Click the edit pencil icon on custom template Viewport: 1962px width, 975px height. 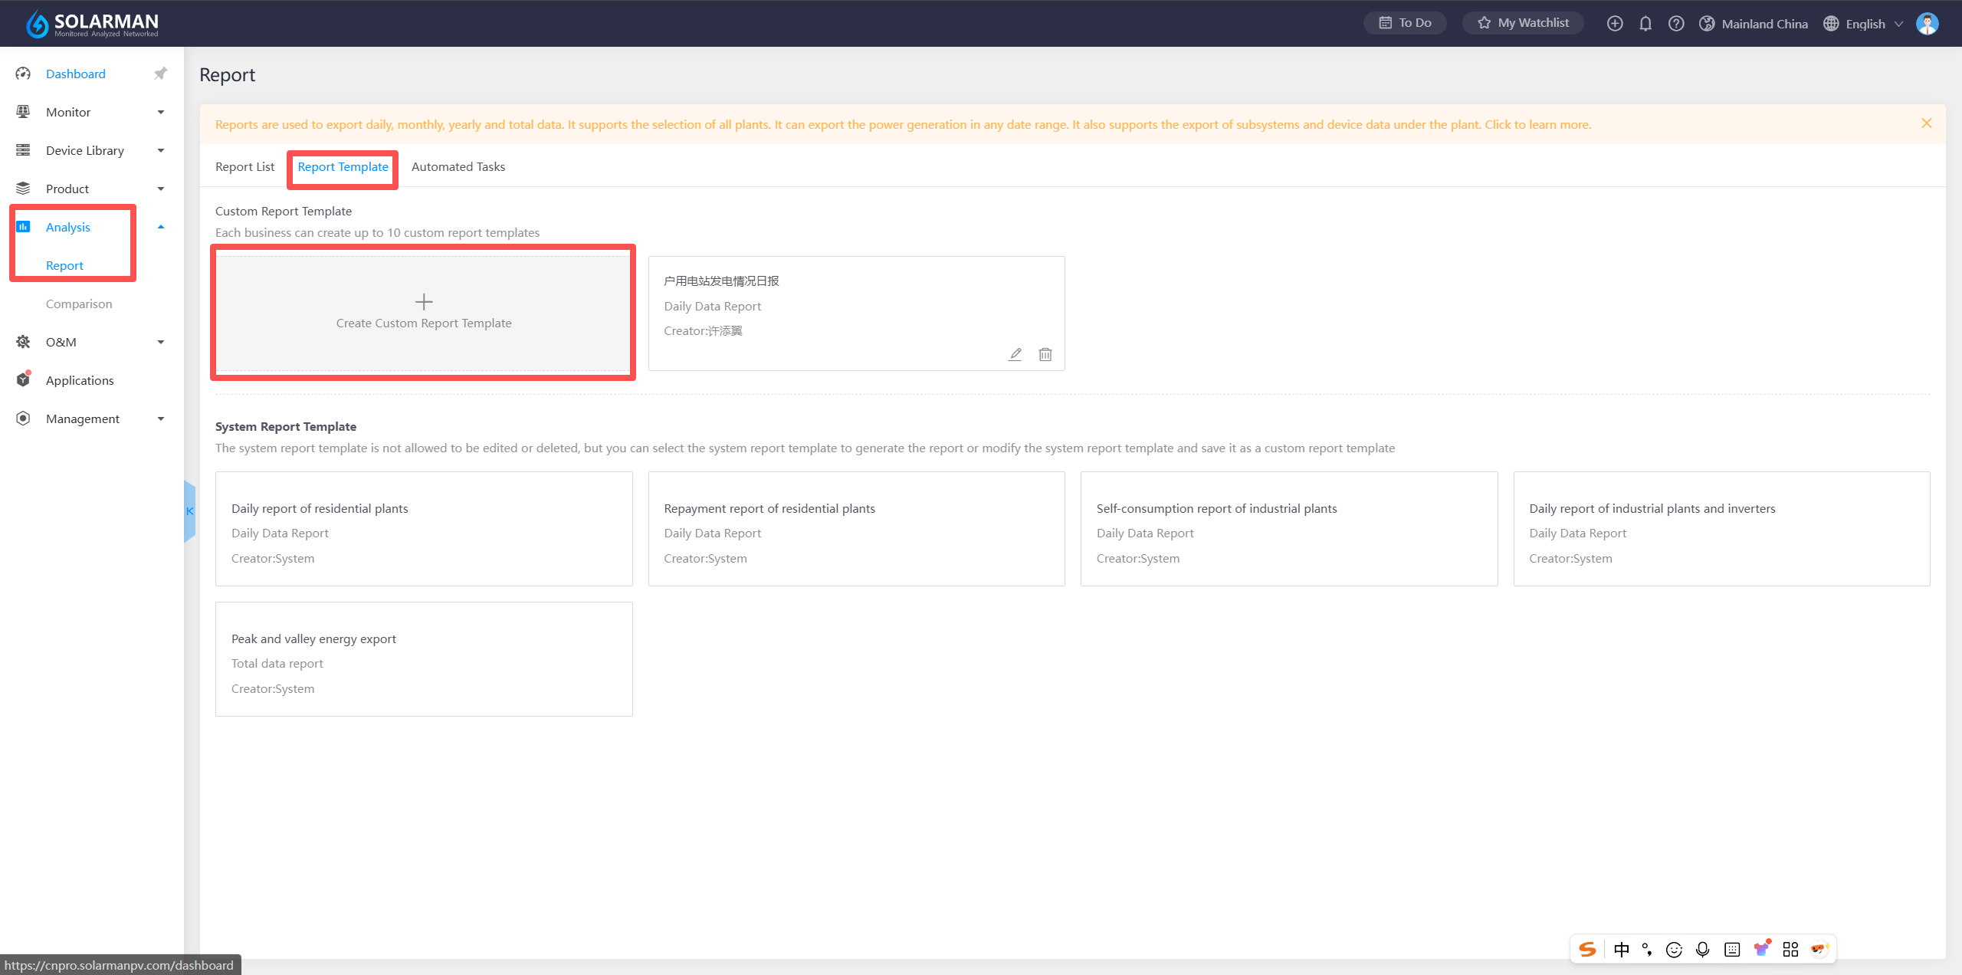[x=1015, y=354]
